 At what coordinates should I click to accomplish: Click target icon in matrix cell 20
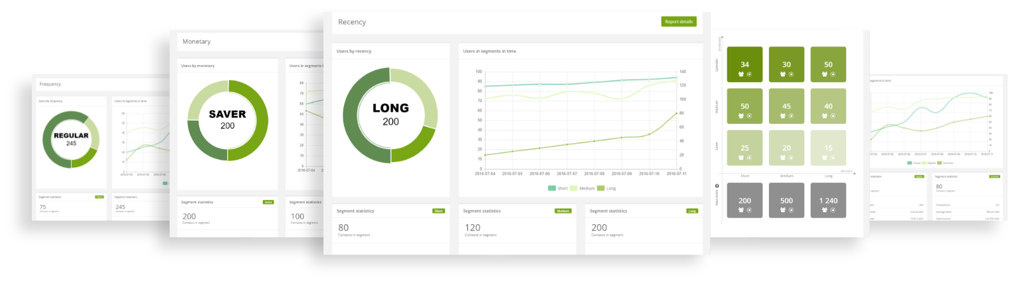[x=791, y=158]
